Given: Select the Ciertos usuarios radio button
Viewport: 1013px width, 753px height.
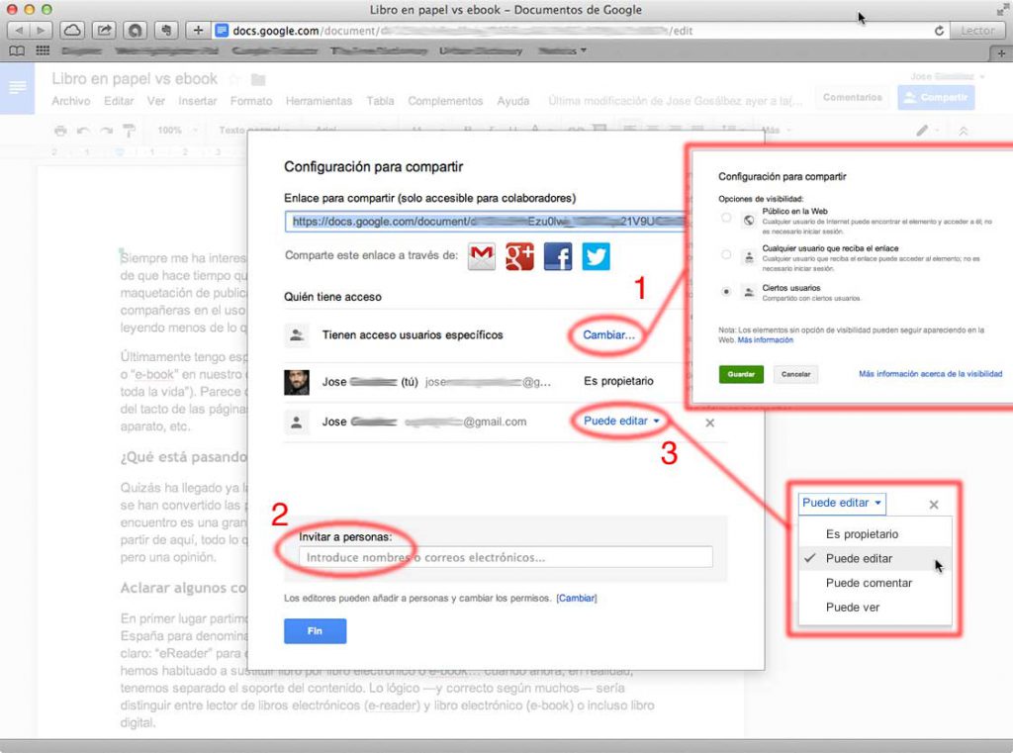Looking at the screenshot, I should 726,292.
